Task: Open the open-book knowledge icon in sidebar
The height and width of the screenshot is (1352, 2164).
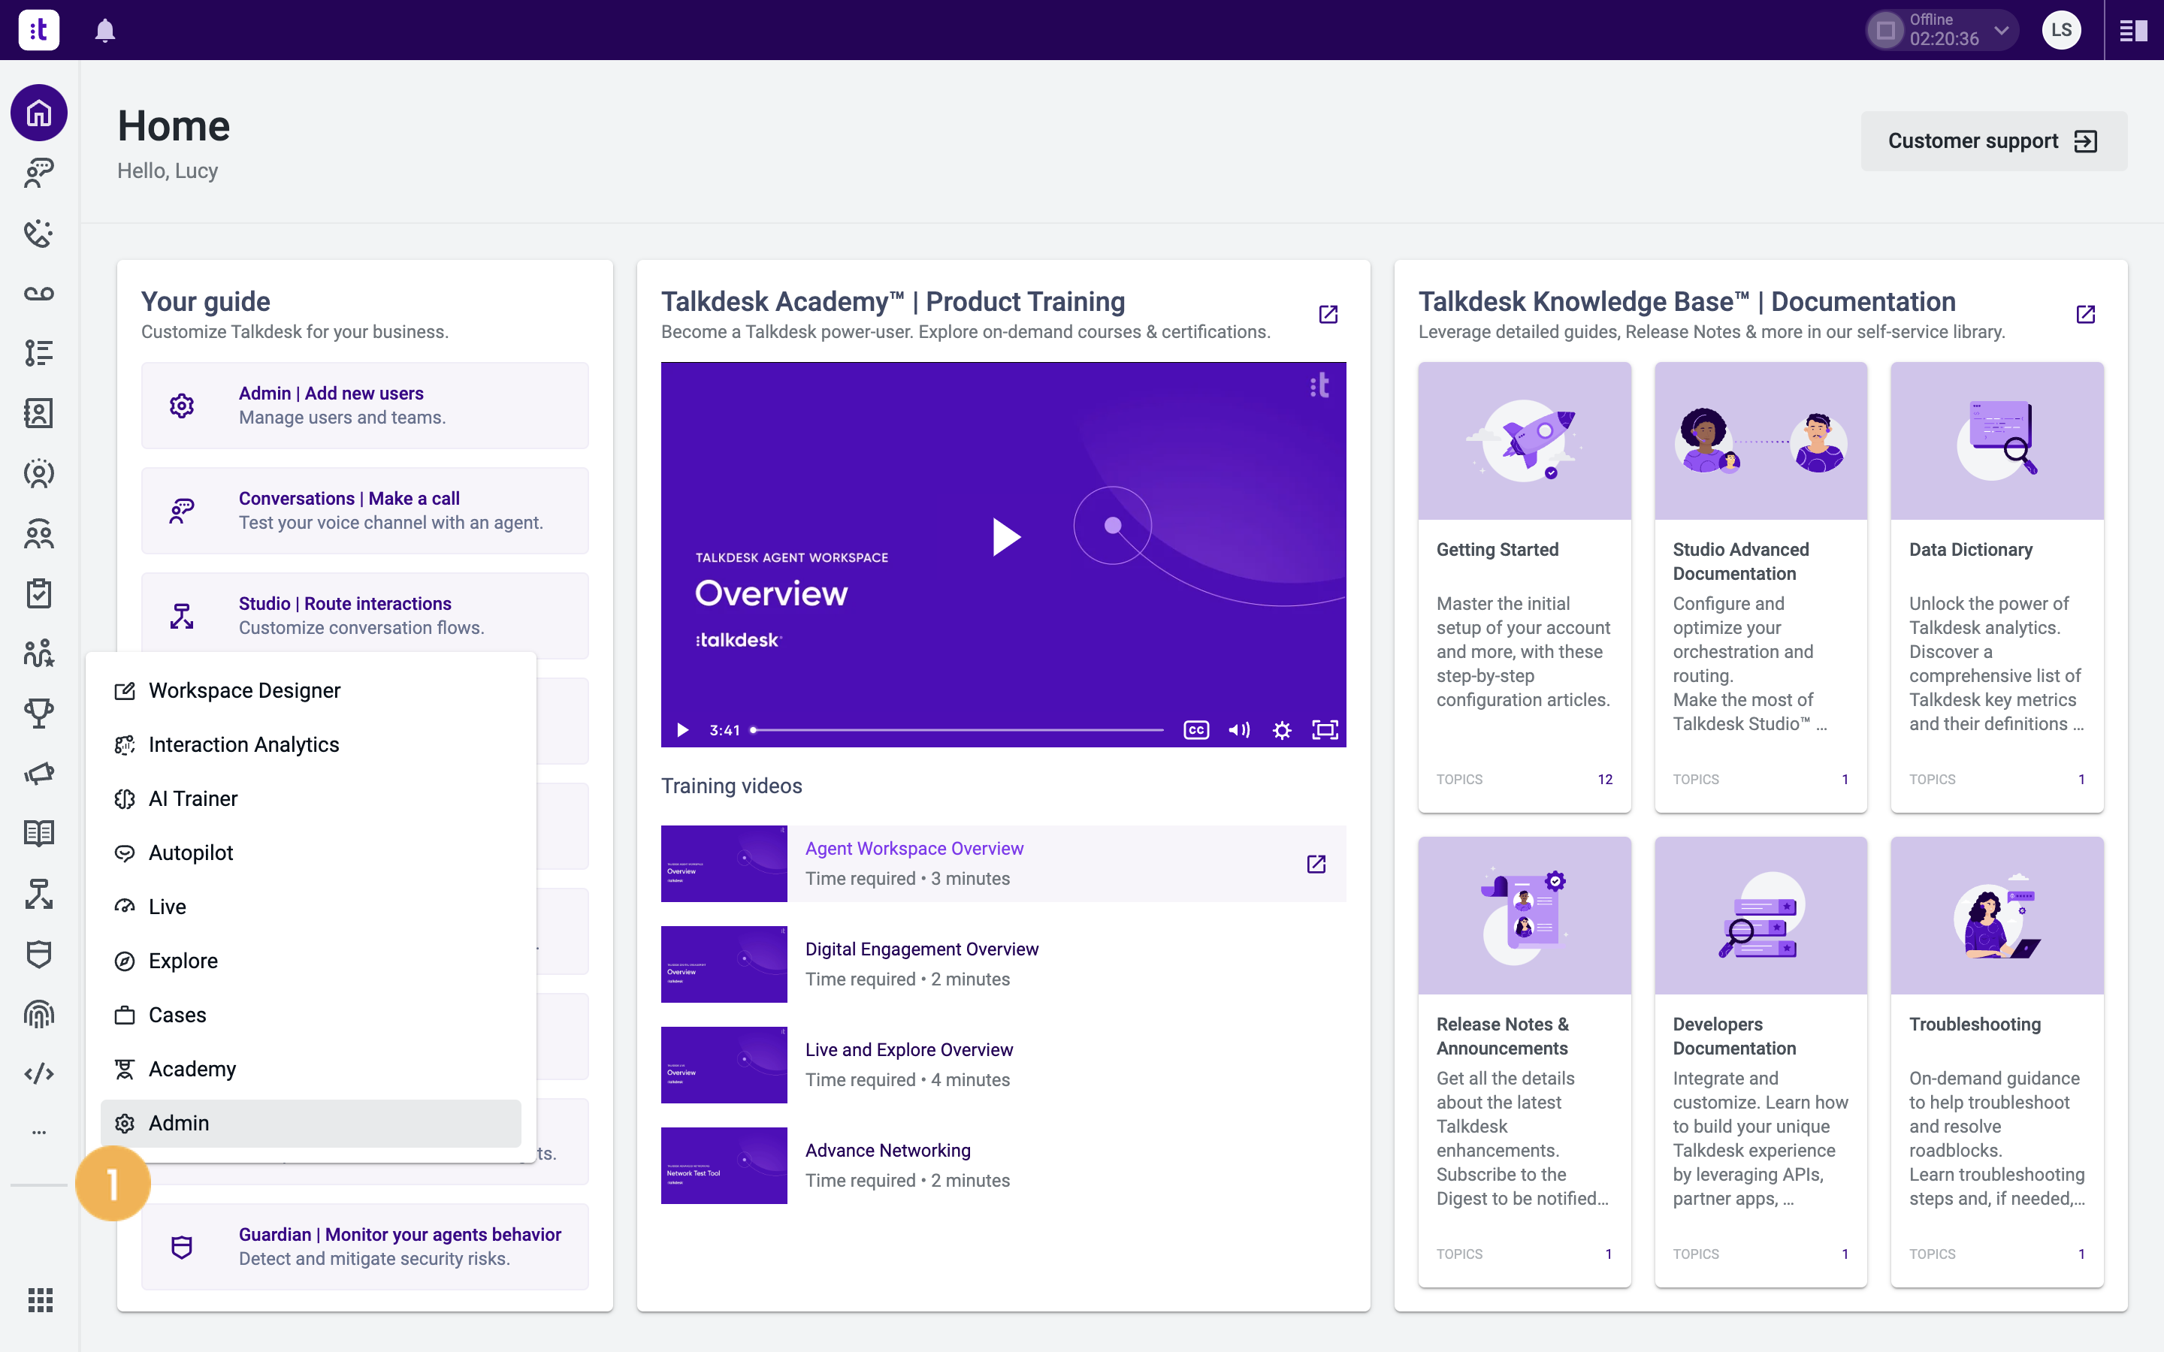Action: click(38, 834)
